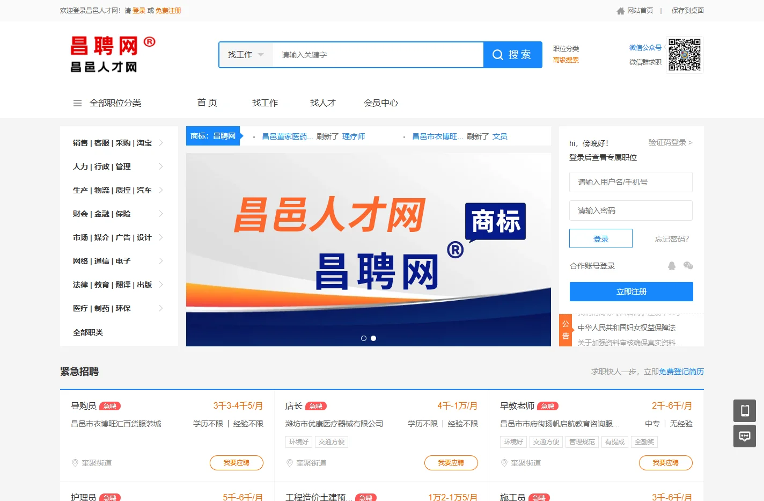Open the 找工作 search type dropdown
Image resolution: width=764 pixels, height=501 pixels.
[x=246, y=55]
